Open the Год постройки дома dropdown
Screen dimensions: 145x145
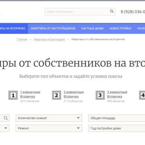pyautogui.click(x=116, y=128)
